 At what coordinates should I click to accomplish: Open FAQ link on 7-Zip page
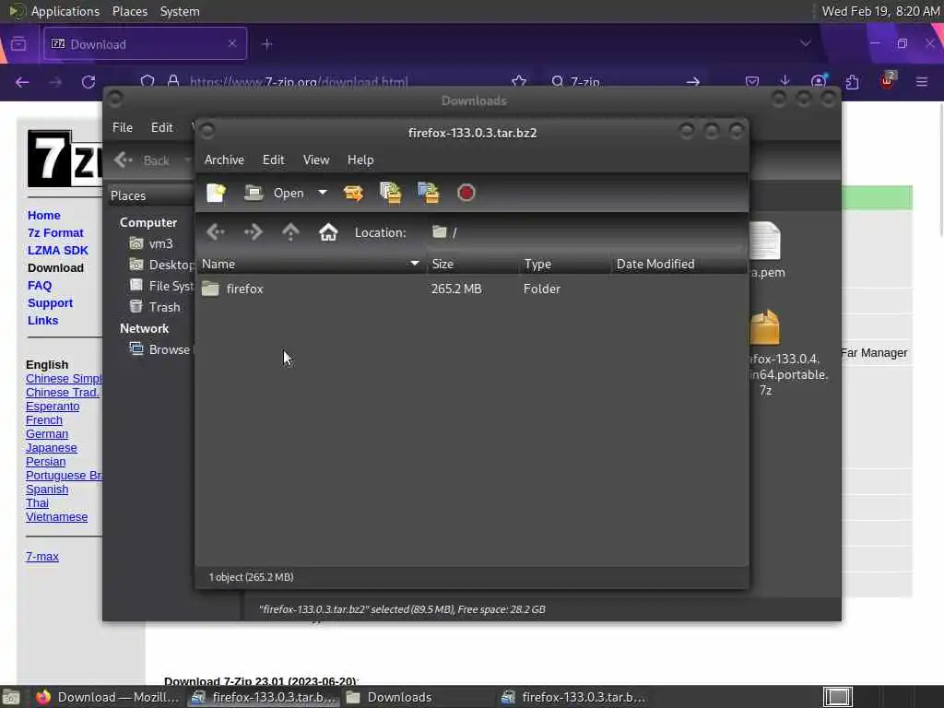[x=40, y=286]
